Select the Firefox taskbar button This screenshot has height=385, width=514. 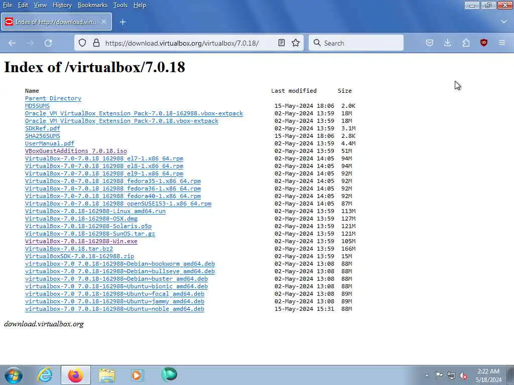pos(75,375)
